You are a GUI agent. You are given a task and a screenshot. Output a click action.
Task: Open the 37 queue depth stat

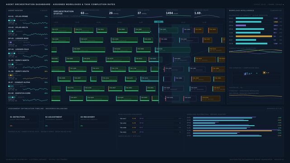(x=150, y=14)
